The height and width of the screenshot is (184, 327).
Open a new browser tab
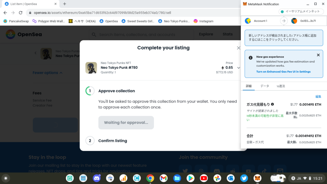pos(65,4)
